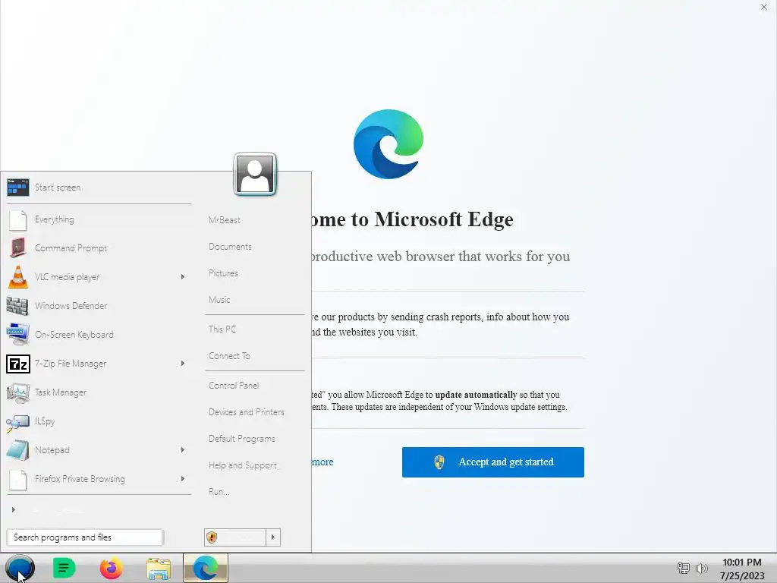Viewport: 777px width, 583px height.
Task: Open the Command Prompt icon
Action: tap(18, 248)
